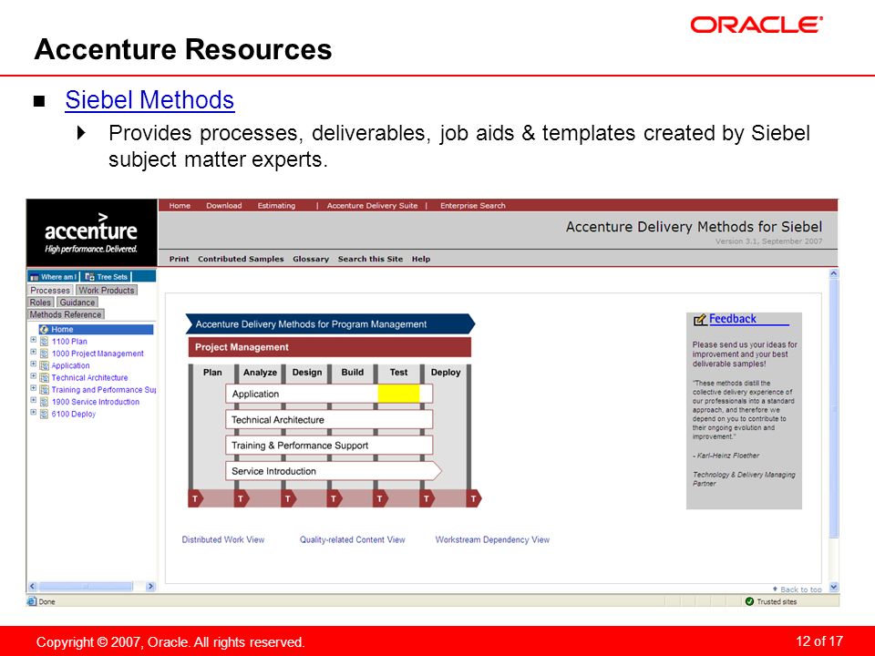Click Search this Site
875x656 pixels.
pos(370,259)
